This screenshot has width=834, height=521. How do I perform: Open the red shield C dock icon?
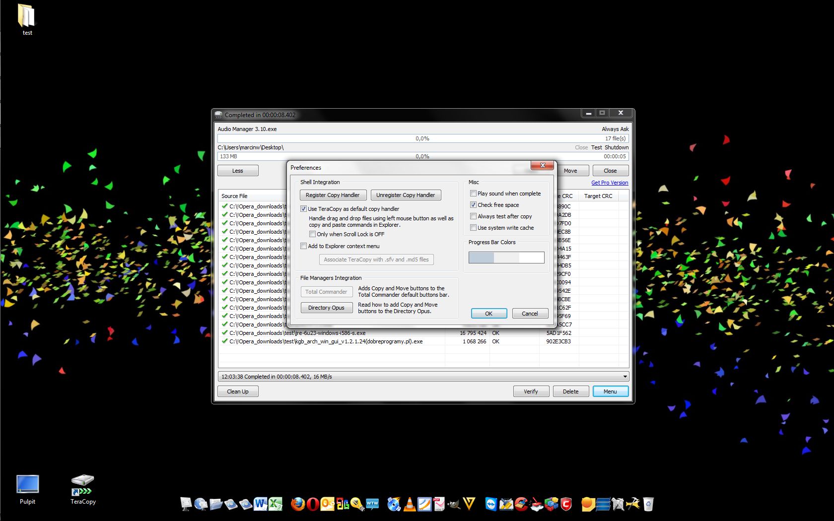pos(566,504)
